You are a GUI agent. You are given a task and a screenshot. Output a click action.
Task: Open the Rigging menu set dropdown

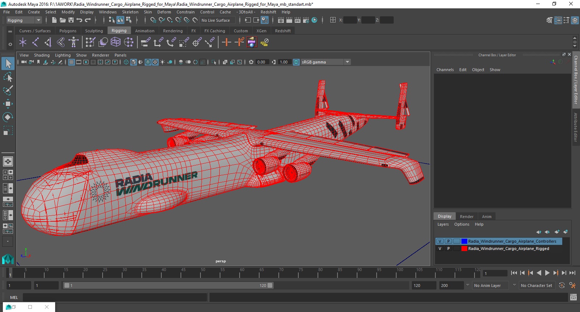pyautogui.click(x=24, y=20)
